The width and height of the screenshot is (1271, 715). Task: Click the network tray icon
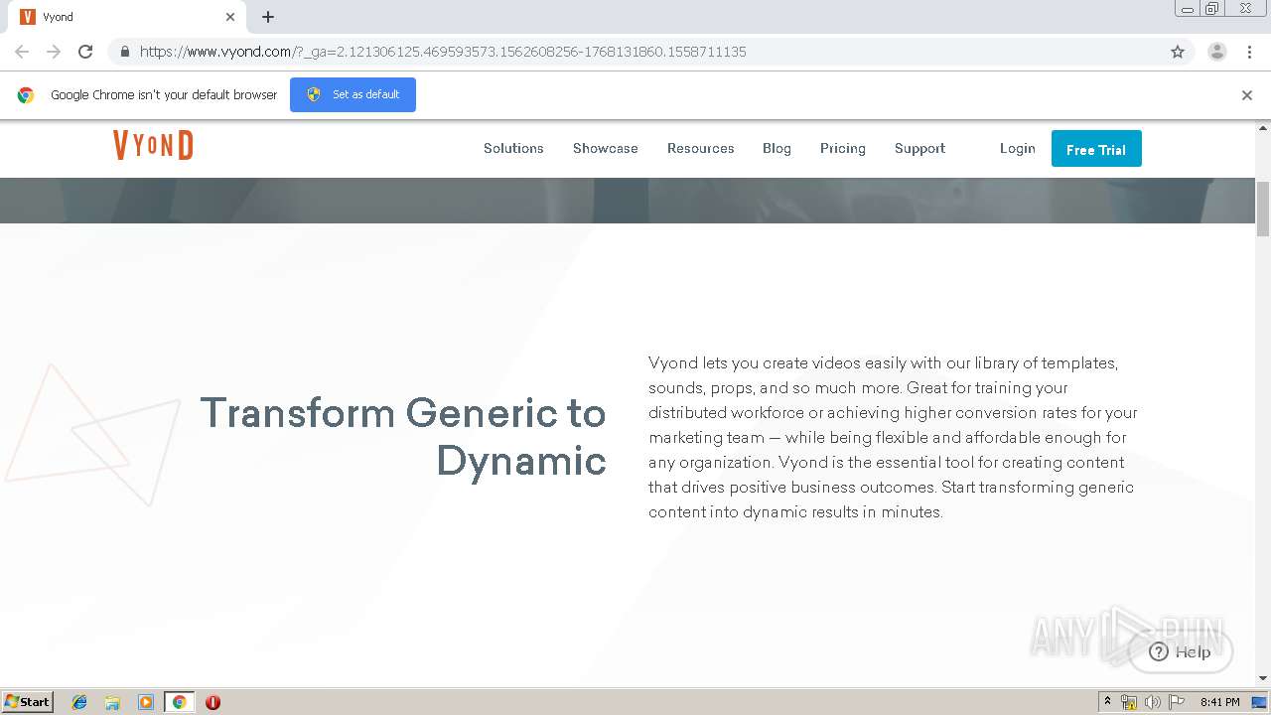coord(1129,702)
